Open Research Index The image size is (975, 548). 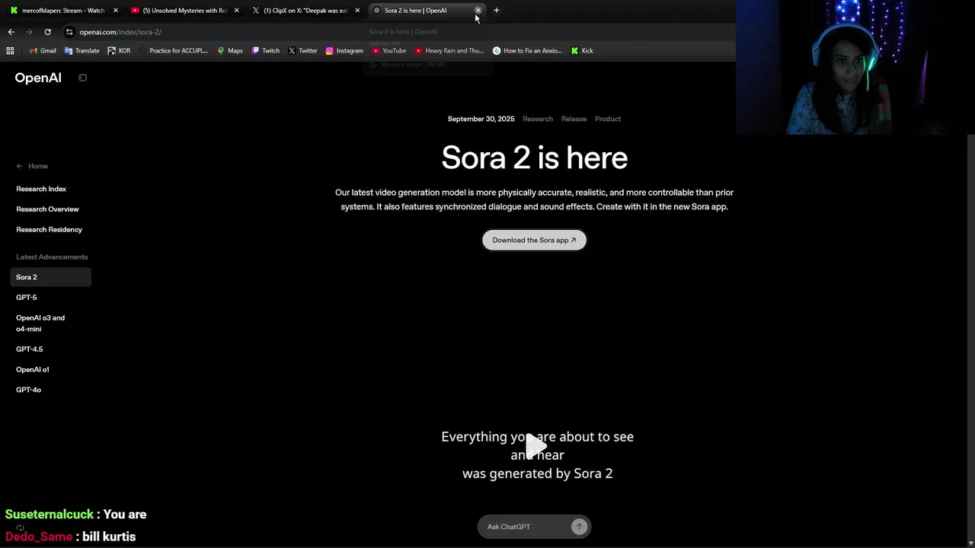[x=41, y=189]
